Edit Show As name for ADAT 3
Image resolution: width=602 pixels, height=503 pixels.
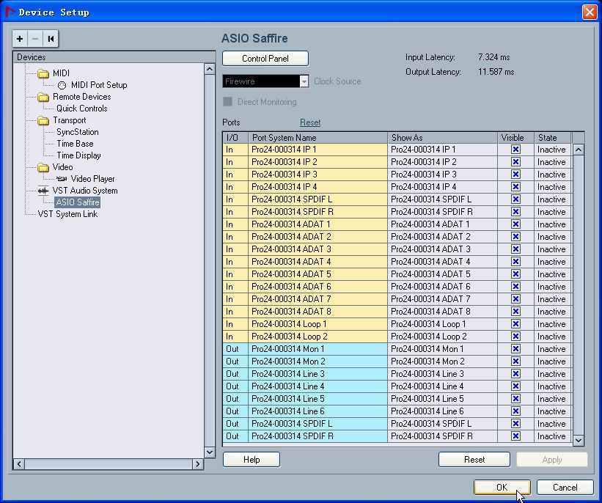(442, 249)
